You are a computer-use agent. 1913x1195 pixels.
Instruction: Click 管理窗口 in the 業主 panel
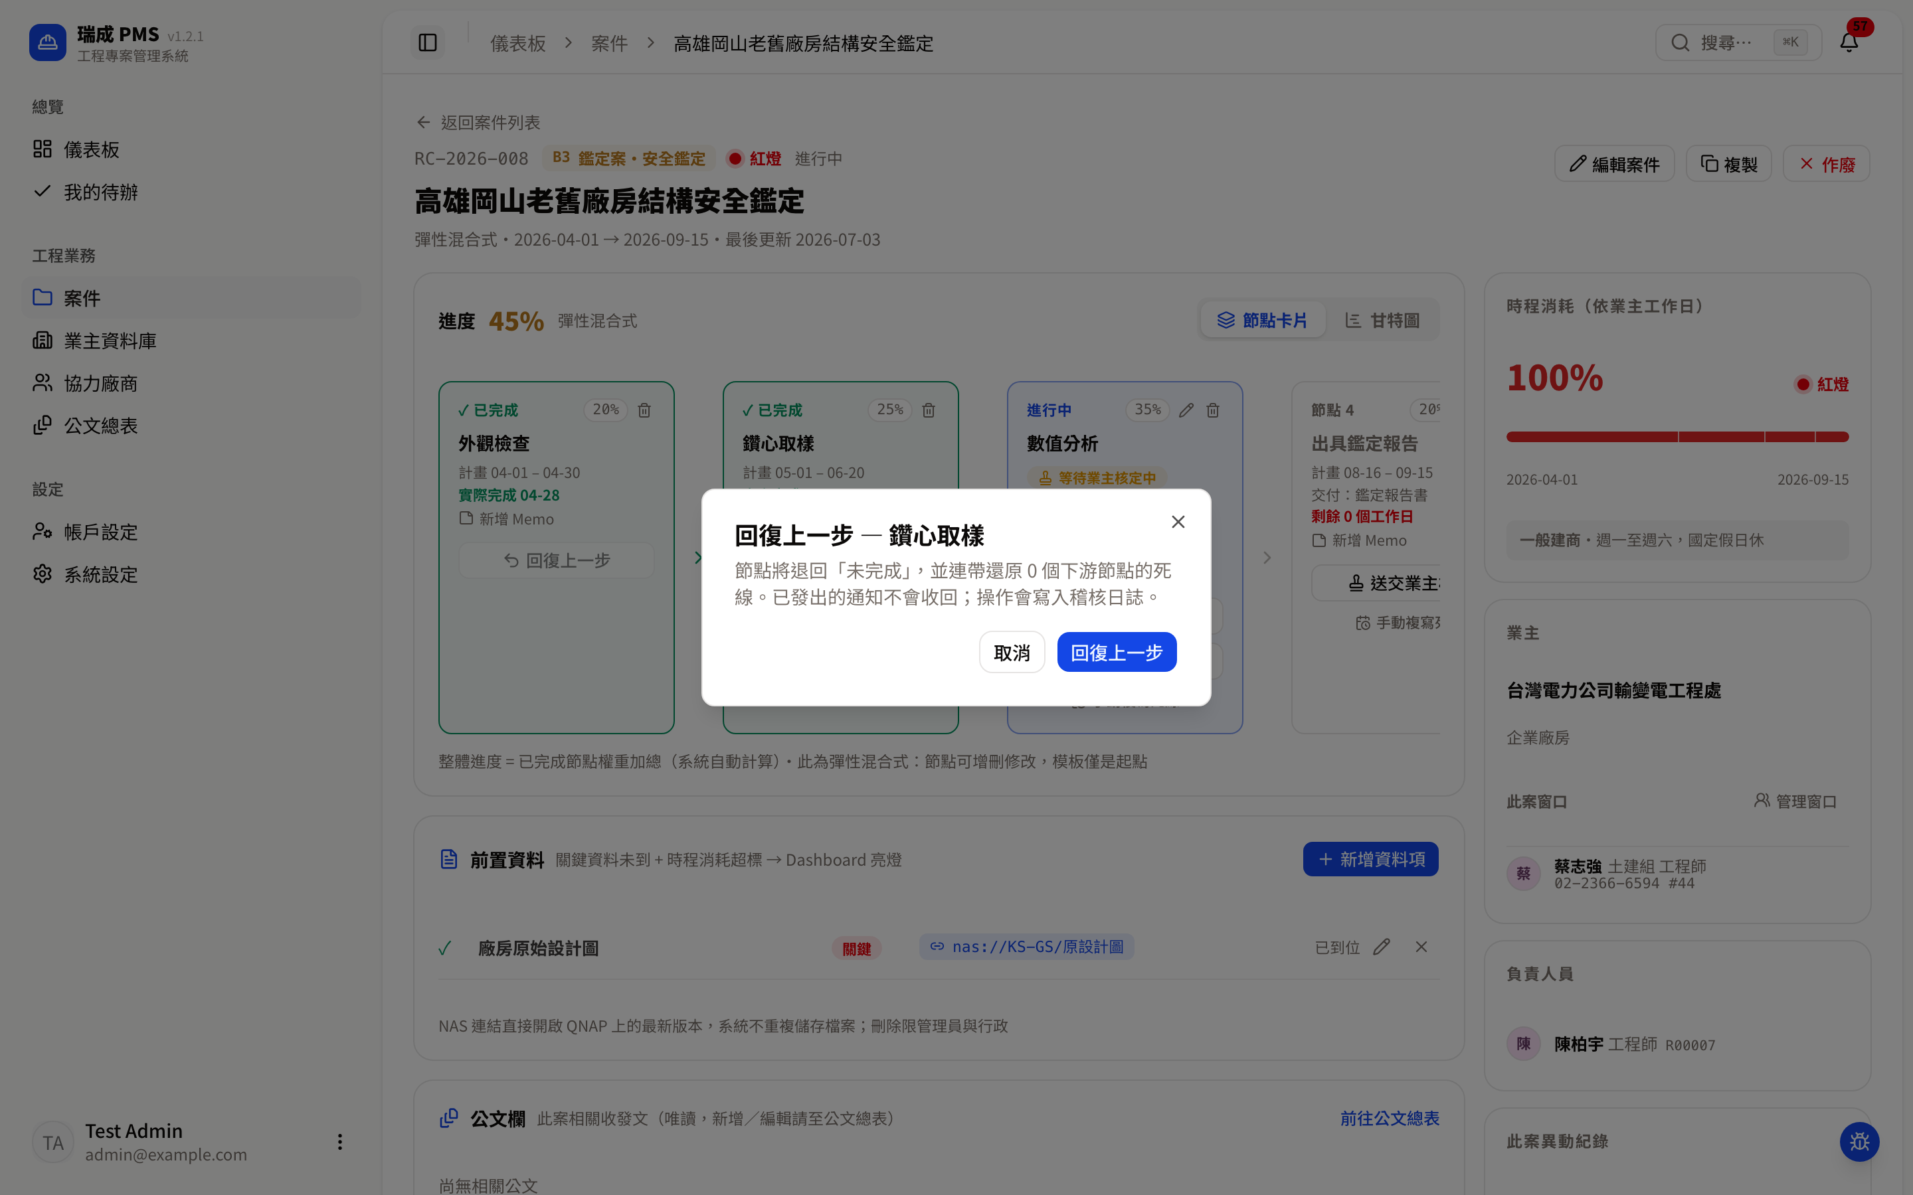(1794, 801)
